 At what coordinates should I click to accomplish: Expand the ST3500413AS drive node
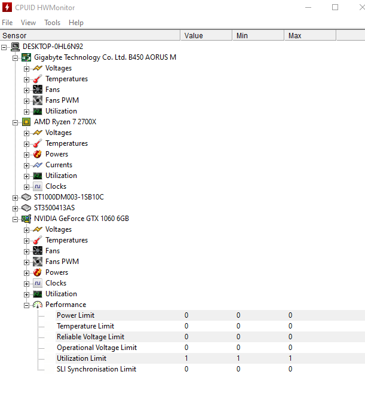point(16,208)
